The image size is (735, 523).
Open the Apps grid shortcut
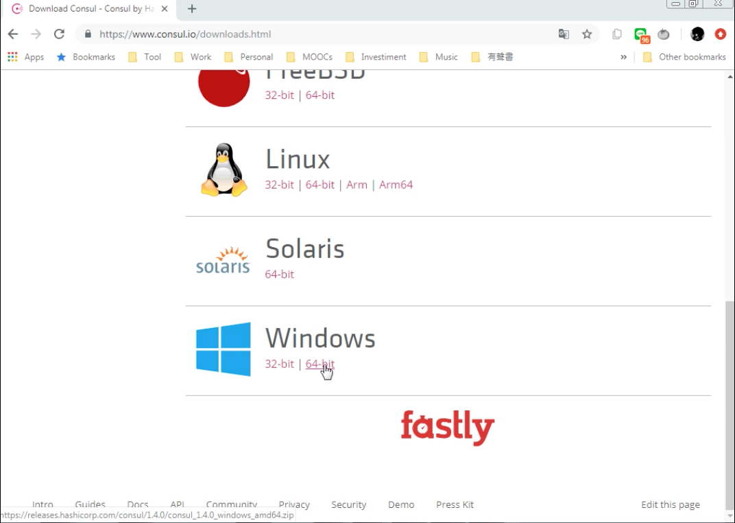[26, 57]
